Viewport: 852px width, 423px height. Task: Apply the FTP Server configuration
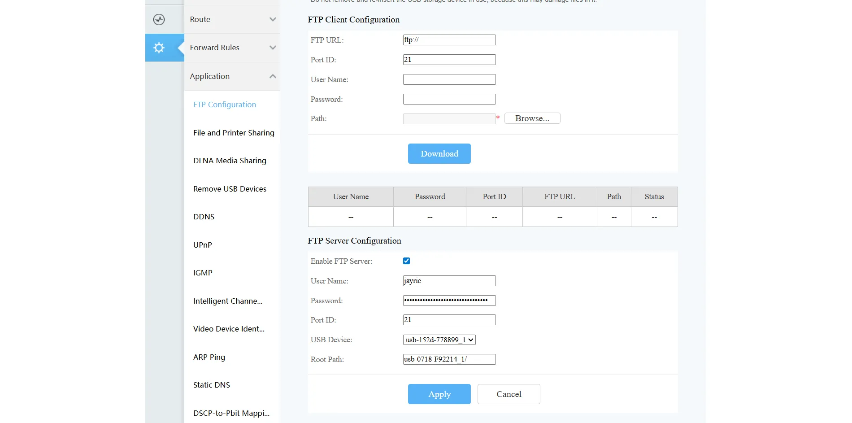[x=439, y=394]
